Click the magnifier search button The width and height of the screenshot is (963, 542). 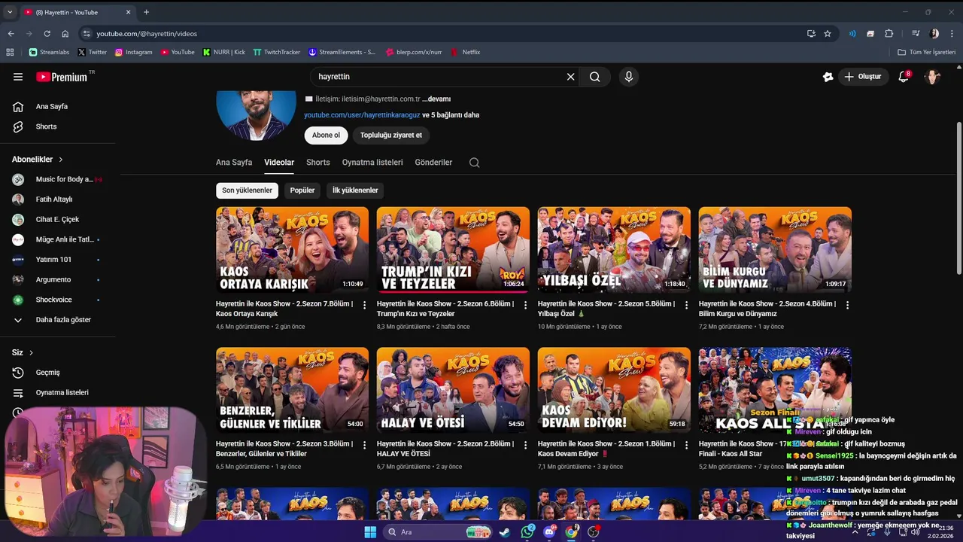[x=594, y=77]
